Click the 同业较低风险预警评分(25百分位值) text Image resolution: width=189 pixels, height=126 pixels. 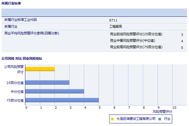(136, 34)
